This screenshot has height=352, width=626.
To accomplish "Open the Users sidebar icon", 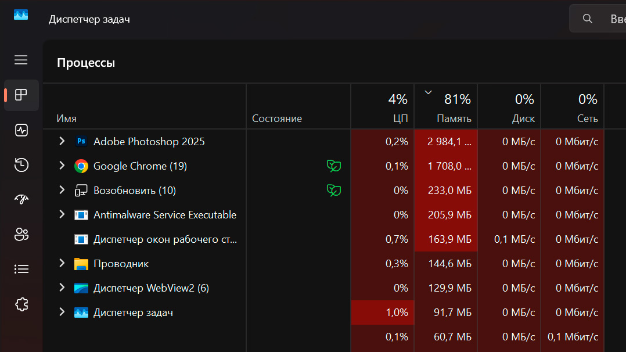I will pos(21,235).
